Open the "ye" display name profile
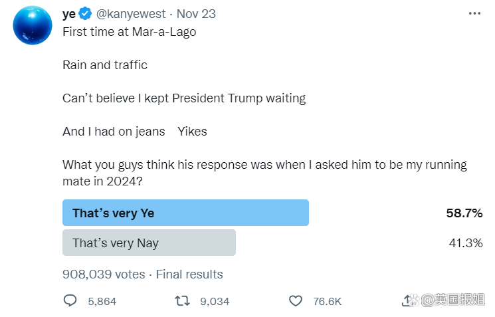The width and height of the screenshot is (495, 317). [68, 14]
